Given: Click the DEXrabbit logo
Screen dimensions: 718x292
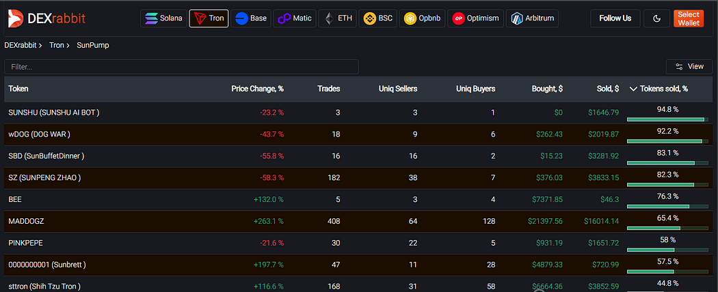Looking at the screenshot, I should click(x=46, y=18).
